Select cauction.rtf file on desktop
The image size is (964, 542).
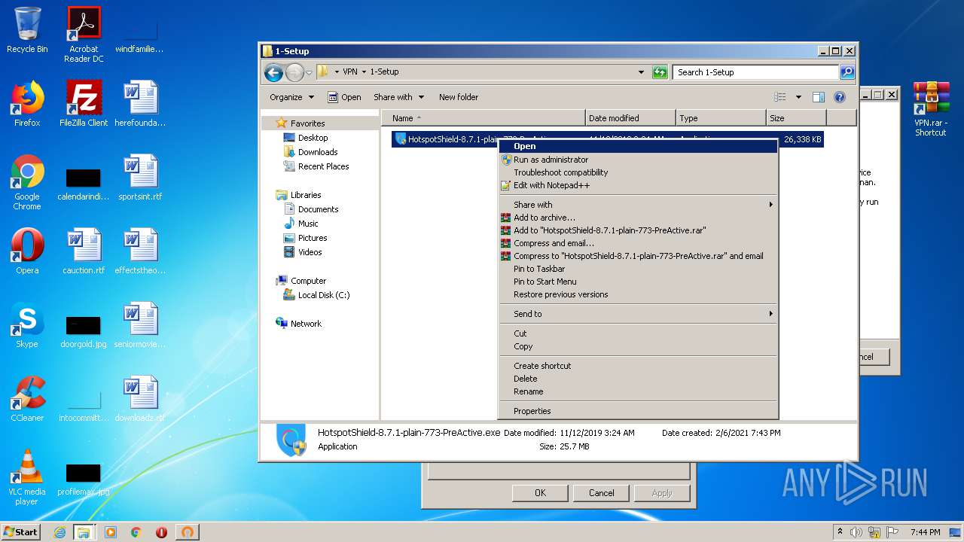tap(84, 251)
